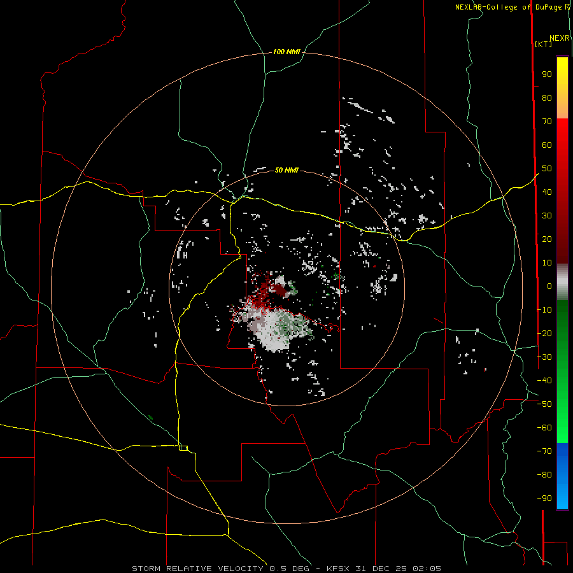Image resolution: width=573 pixels, height=573 pixels.
Task: Click the 31 DEC 25 date in the caption
Action: [382, 569]
